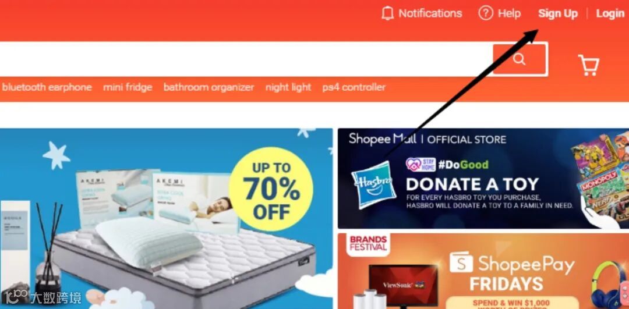Click the Notifications bell icon

pos(387,13)
